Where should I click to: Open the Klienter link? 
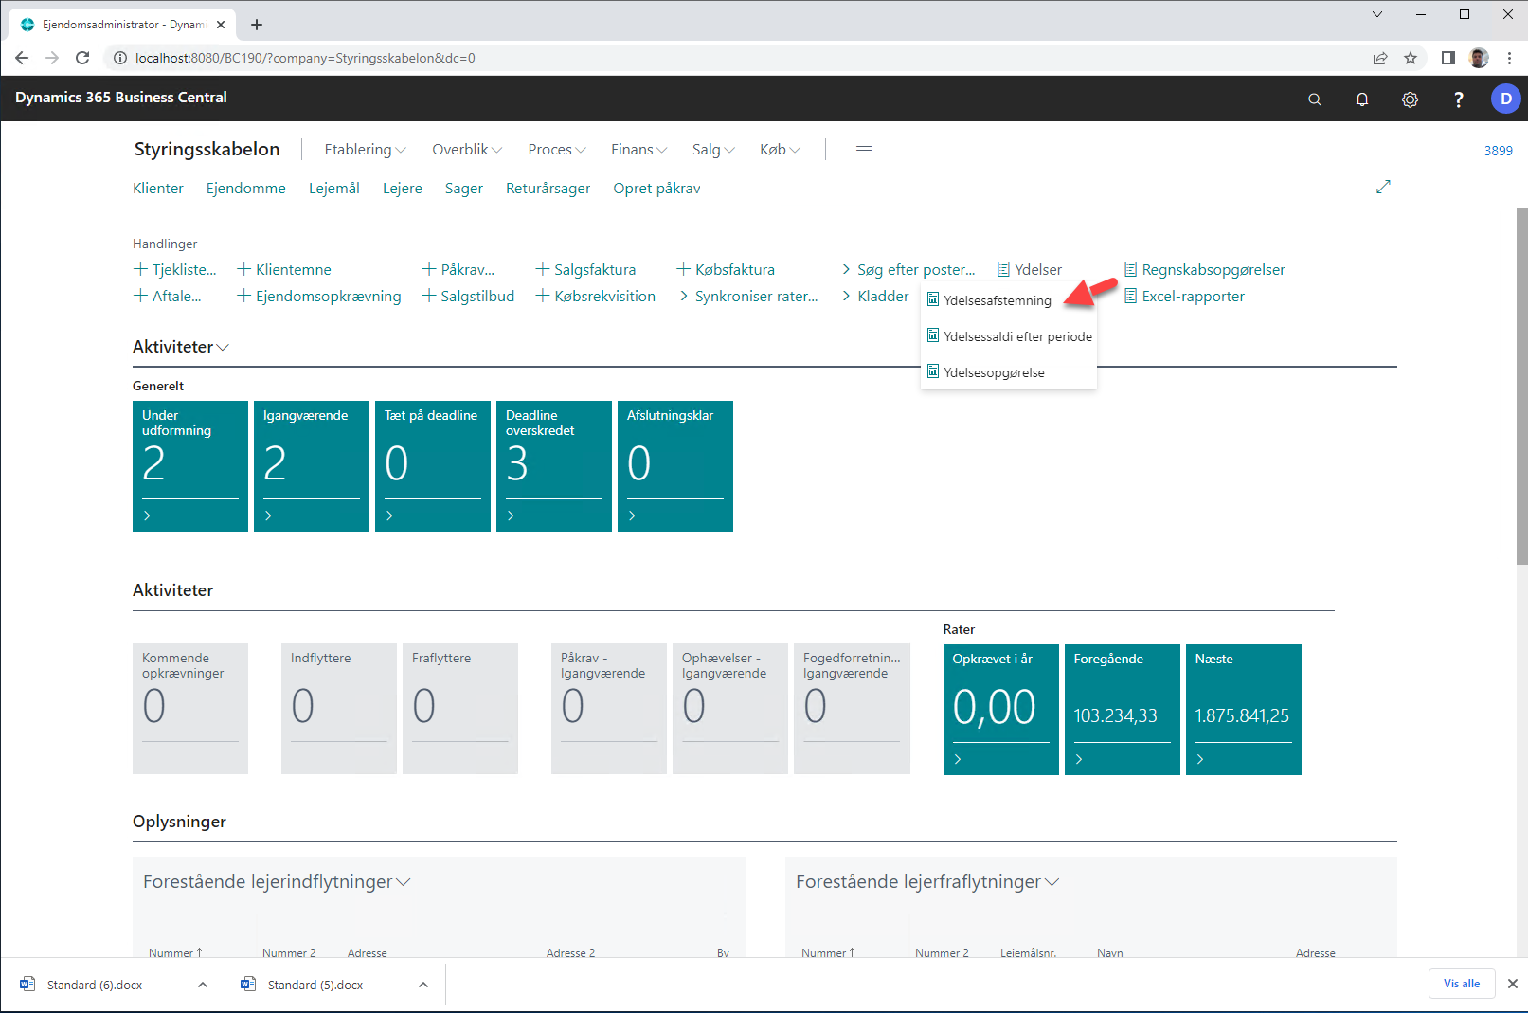158,189
